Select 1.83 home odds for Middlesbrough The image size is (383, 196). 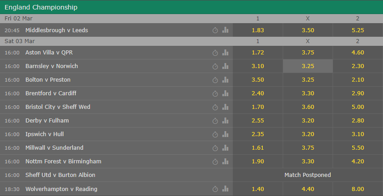click(x=258, y=30)
